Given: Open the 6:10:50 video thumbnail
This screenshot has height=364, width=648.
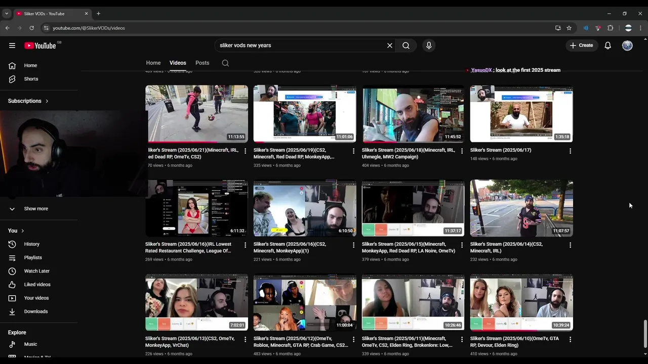Looking at the screenshot, I should (x=305, y=208).
